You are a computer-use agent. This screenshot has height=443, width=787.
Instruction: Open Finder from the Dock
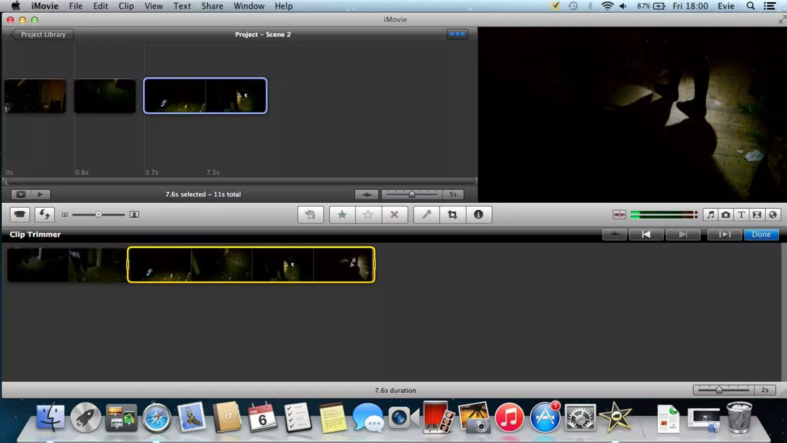tap(50, 417)
